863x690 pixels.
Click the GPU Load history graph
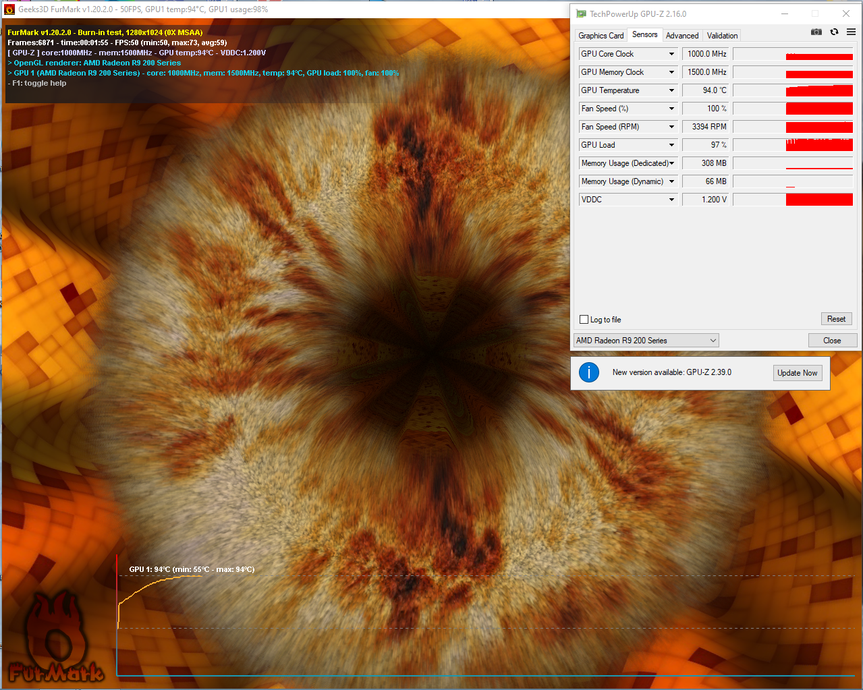pyautogui.click(x=793, y=145)
